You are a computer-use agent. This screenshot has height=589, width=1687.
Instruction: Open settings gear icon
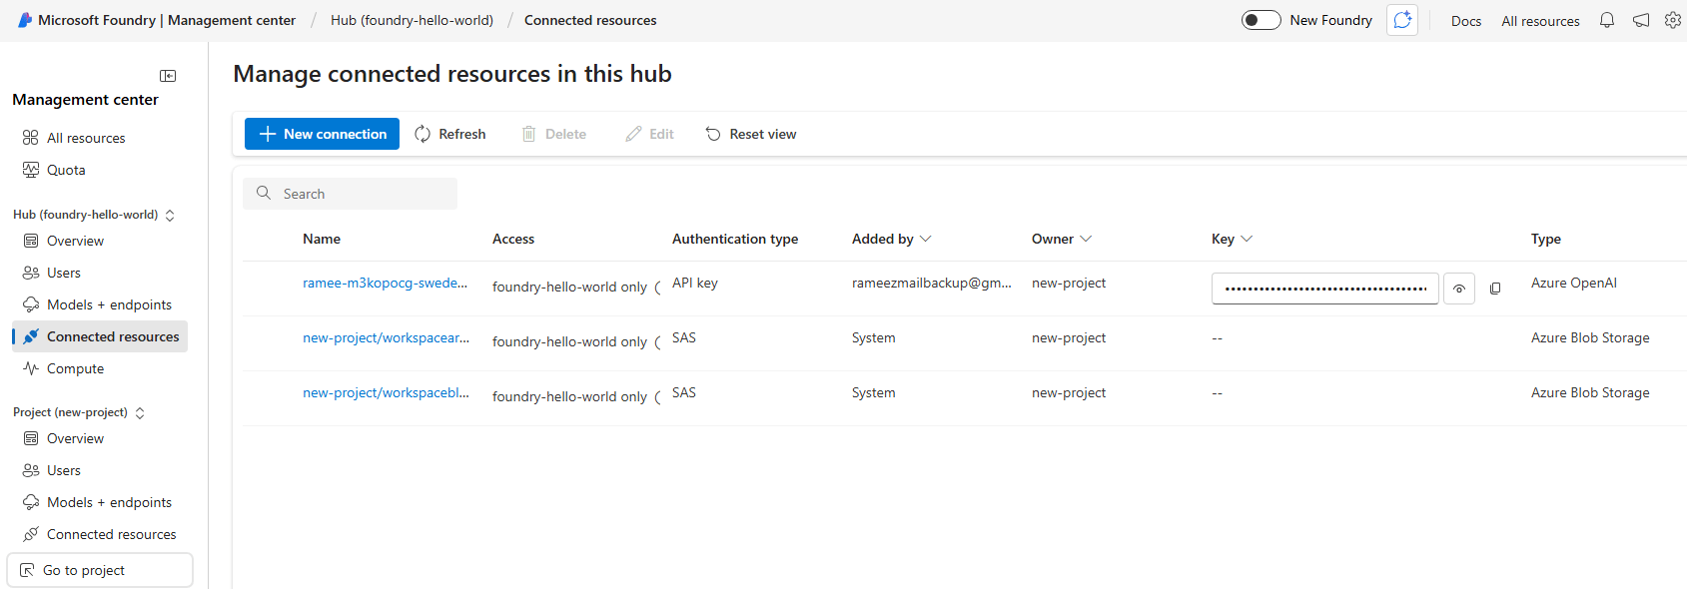[1673, 20]
